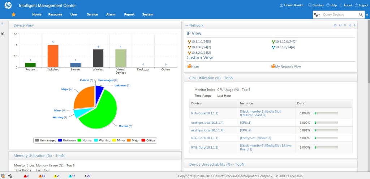Click the HP logo
Image resolution: width=370 pixels, height=179 pixels.
8,5
